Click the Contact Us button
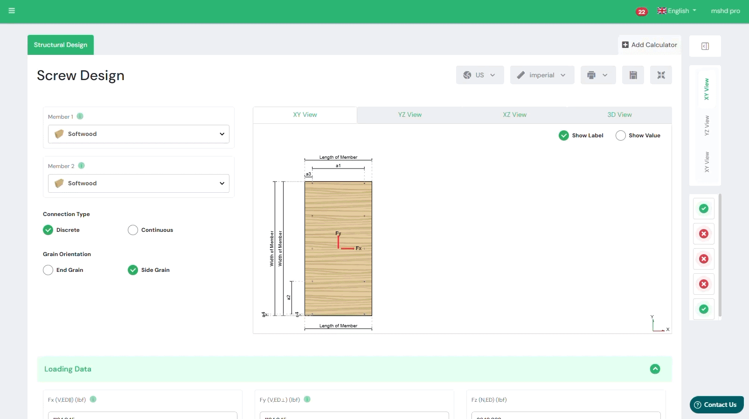749x419 pixels. pos(716,405)
